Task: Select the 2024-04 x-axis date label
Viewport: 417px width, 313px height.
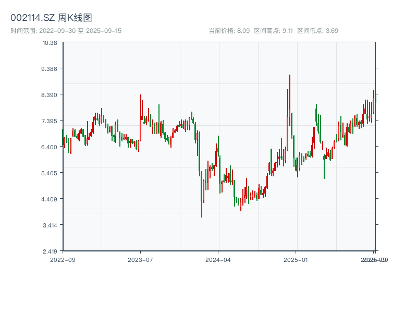Action: [218, 259]
